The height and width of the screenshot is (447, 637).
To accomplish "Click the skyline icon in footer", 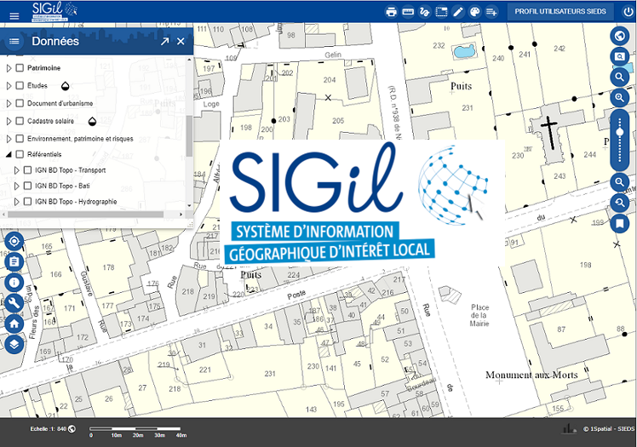I will [x=570, y=428].
